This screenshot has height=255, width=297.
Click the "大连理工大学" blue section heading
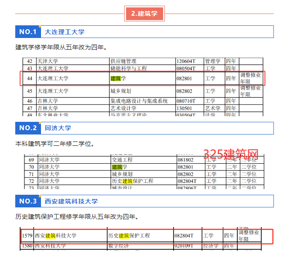pos(65,32)
